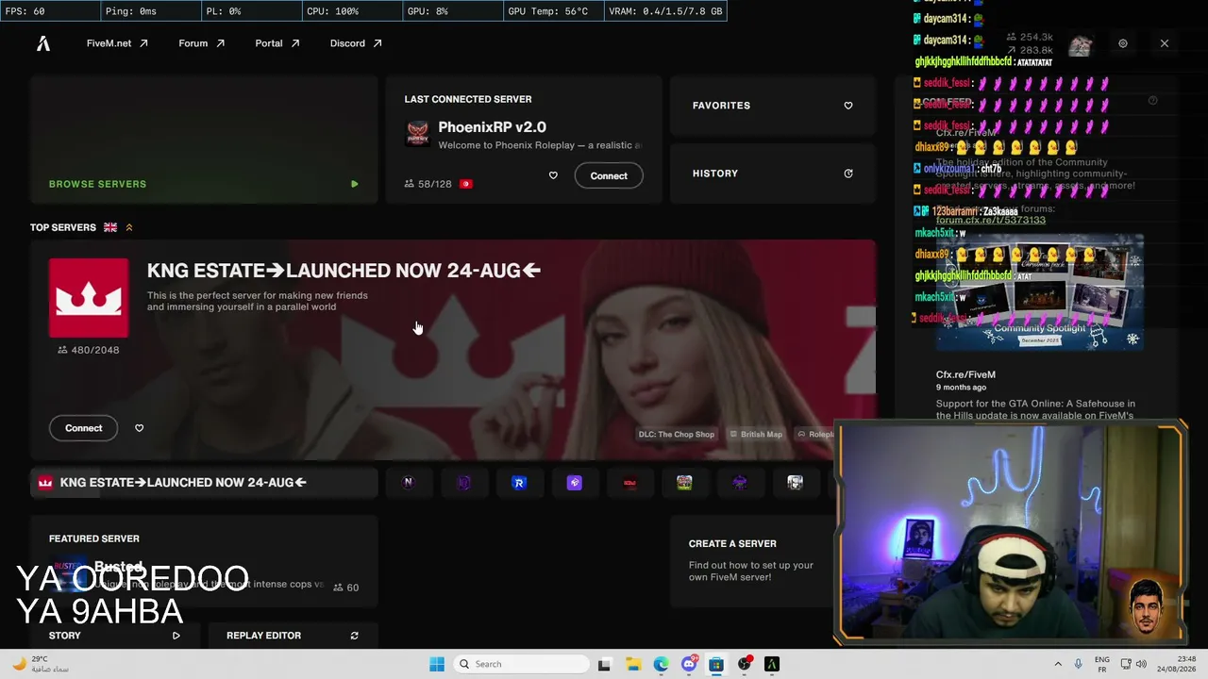Open Discord from the taskbar
Screen dimensions: 1208x679
[689, 664]
